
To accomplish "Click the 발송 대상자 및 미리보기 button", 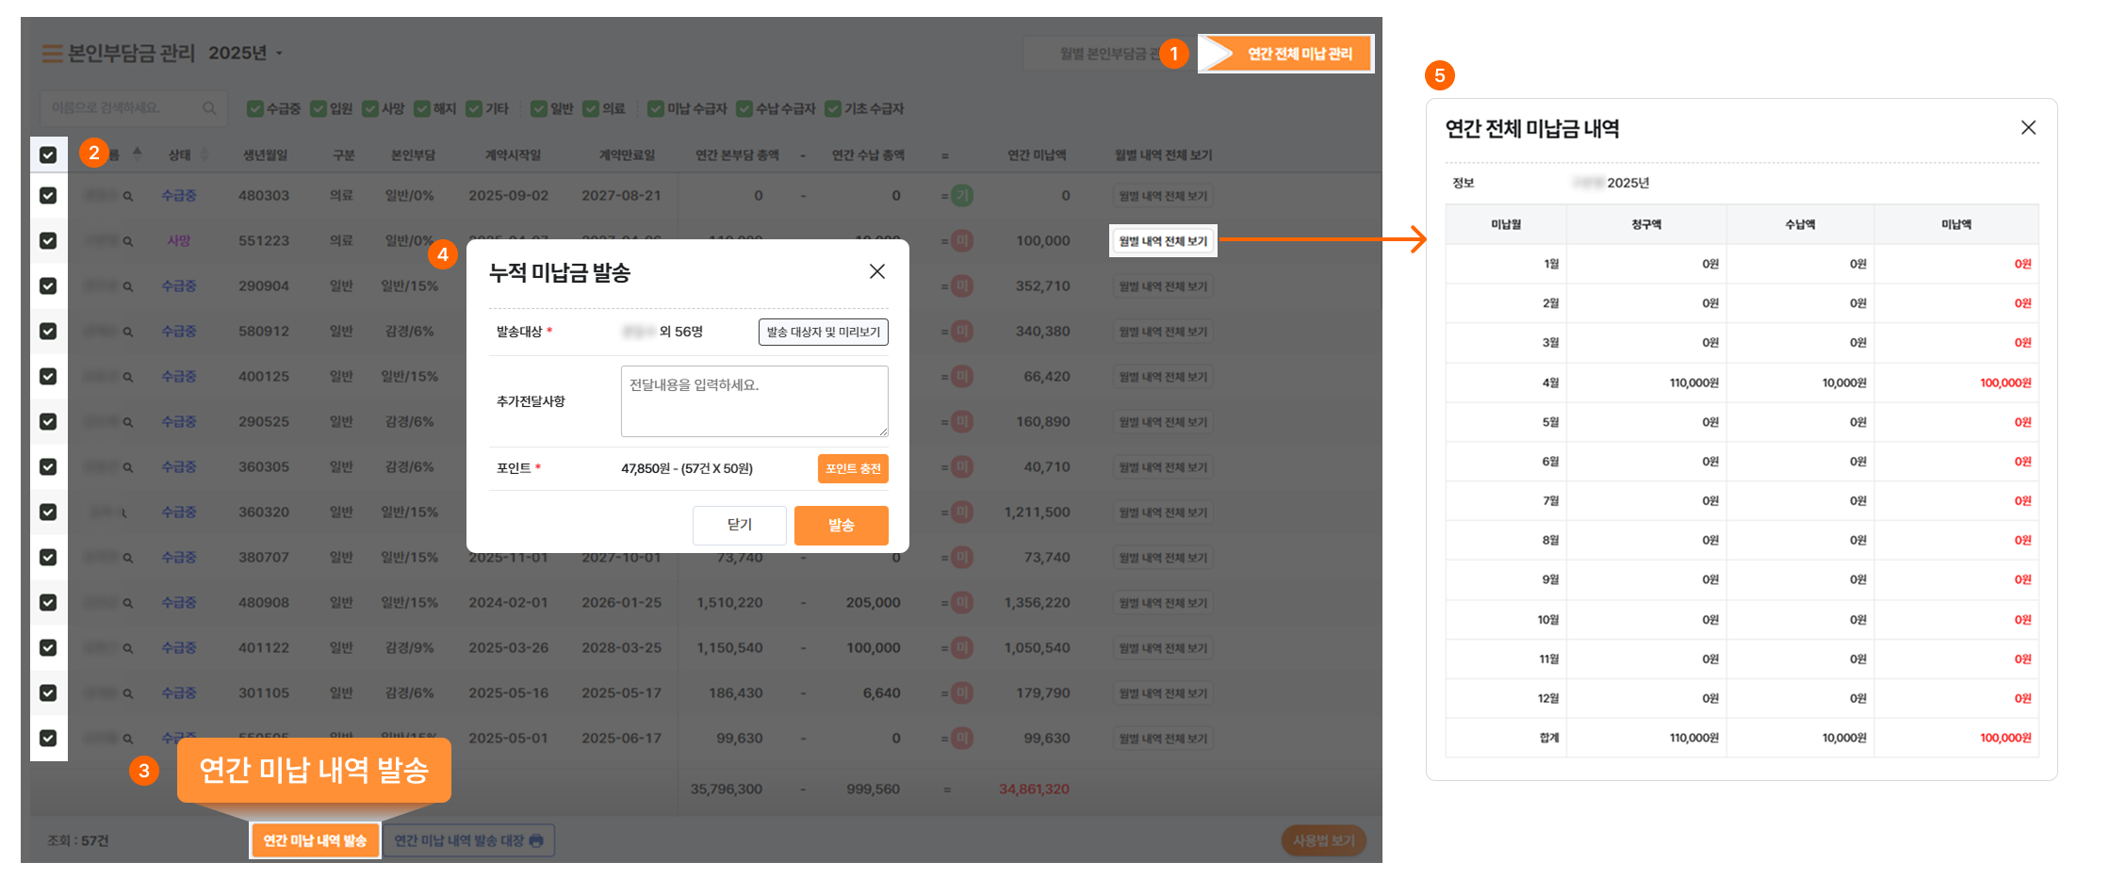I will coord(823,332).
